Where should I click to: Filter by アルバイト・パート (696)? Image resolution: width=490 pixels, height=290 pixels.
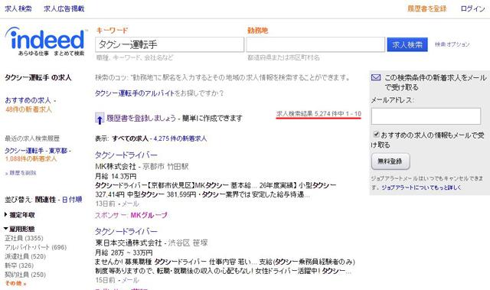[35, 247]
